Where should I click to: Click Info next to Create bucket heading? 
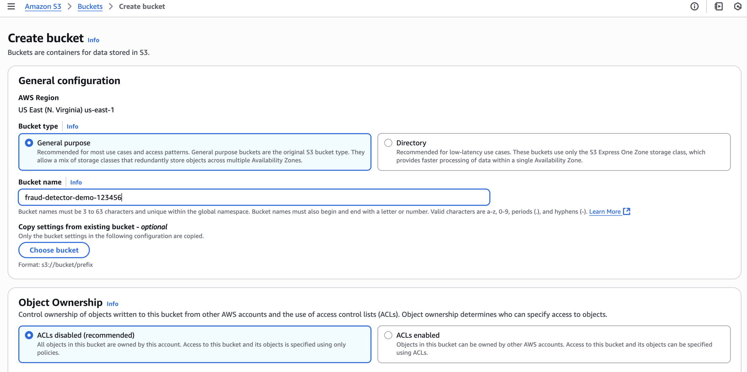pos(93,40)
